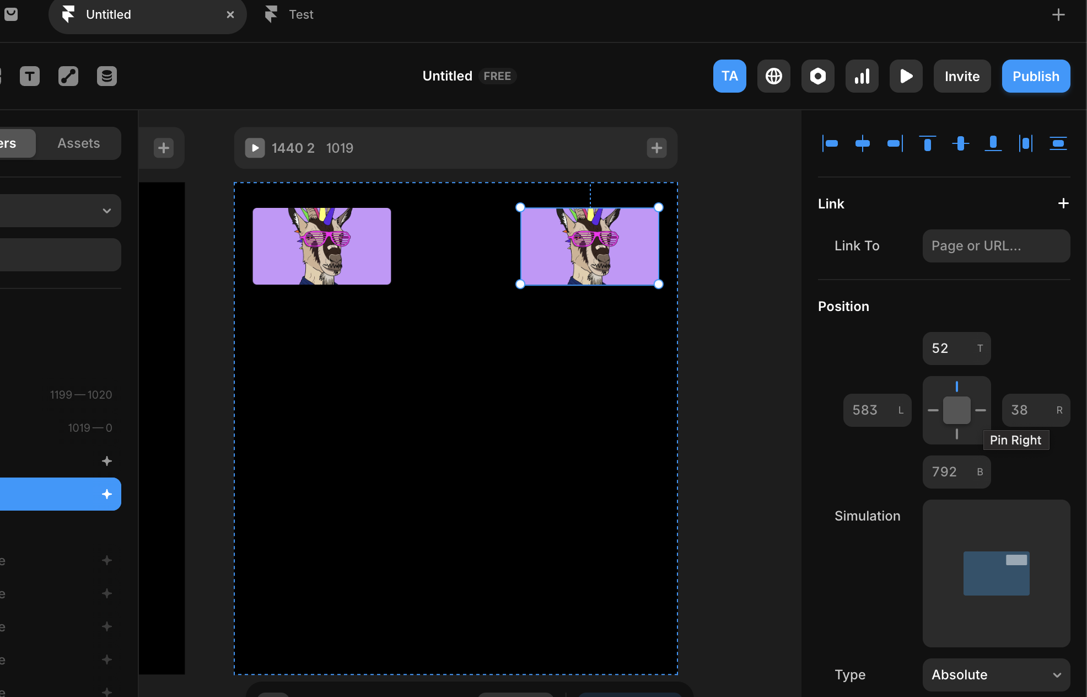Align selection to the bottom edge
1087x697 pixels.
tap(993, 143)
